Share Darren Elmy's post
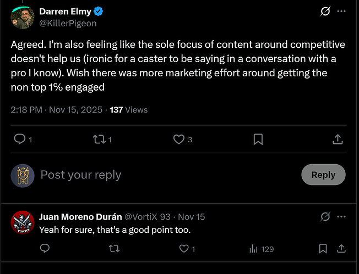Viewport: 359px width, 274px height. click(338, 139)
